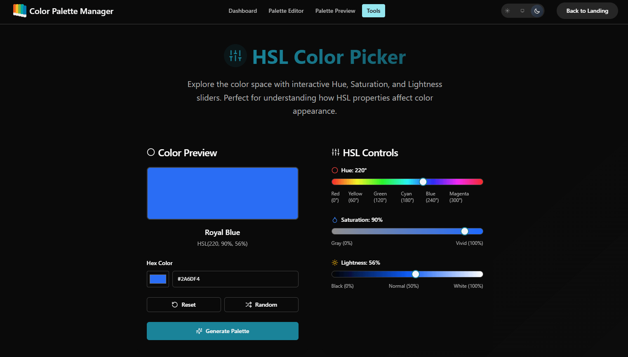This screenshot has height=357, width=628.
Task: Select the Tools tab
Action: tap(373, 11)
